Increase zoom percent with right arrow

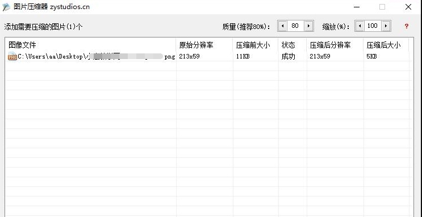click(386, 26)
